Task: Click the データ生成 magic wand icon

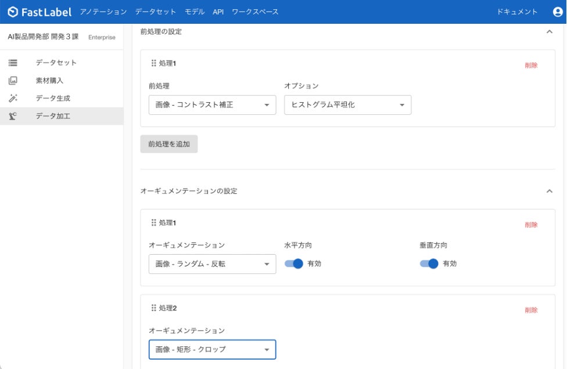Action: click(13, 99)
